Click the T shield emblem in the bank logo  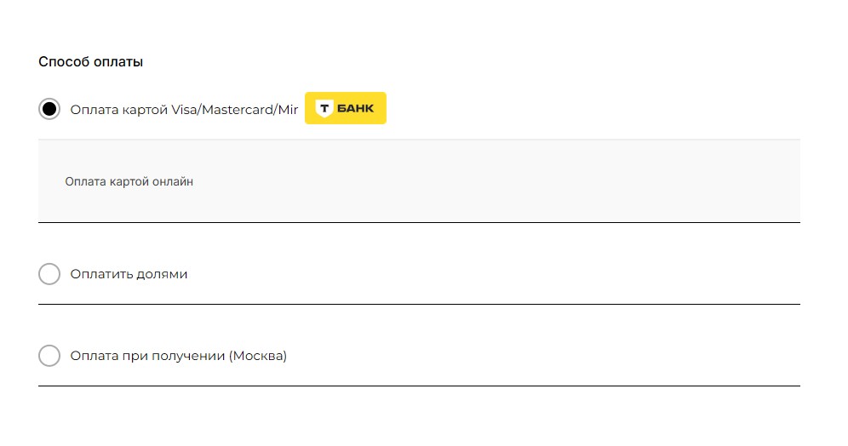tap(324, 108)
